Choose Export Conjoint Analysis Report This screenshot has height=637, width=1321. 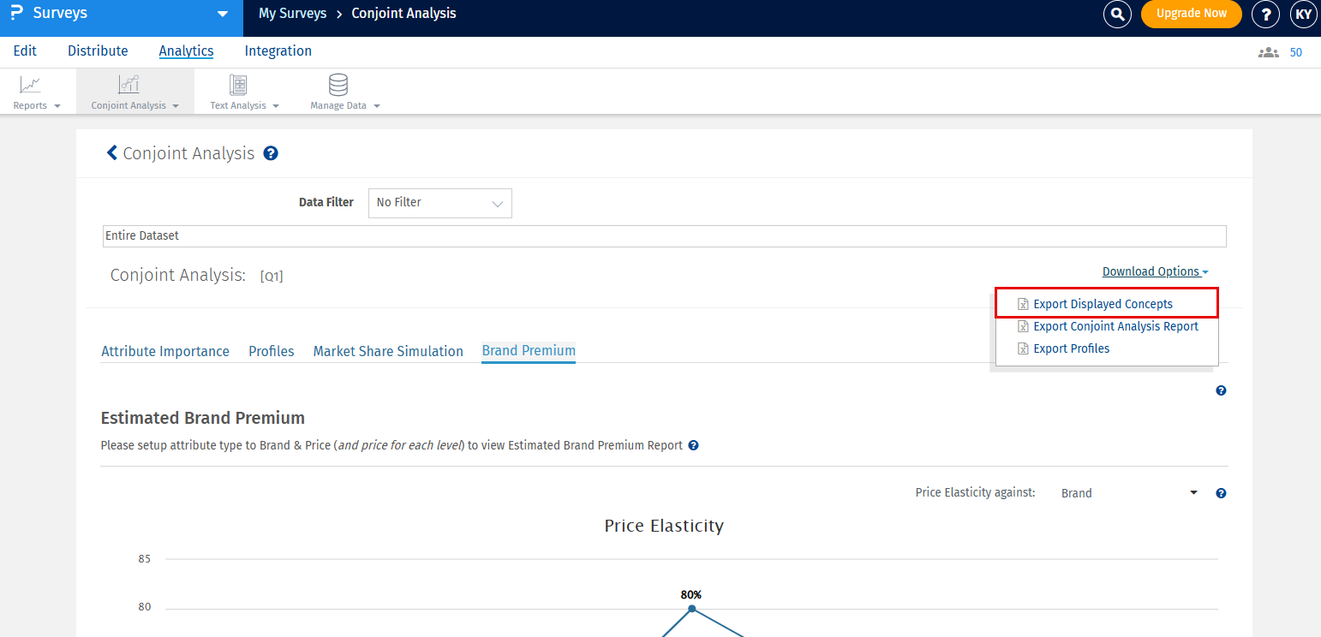tap(1115, 326)
